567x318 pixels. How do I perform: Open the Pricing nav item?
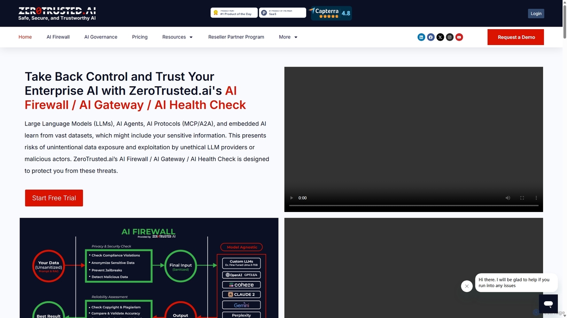point(140,37)
